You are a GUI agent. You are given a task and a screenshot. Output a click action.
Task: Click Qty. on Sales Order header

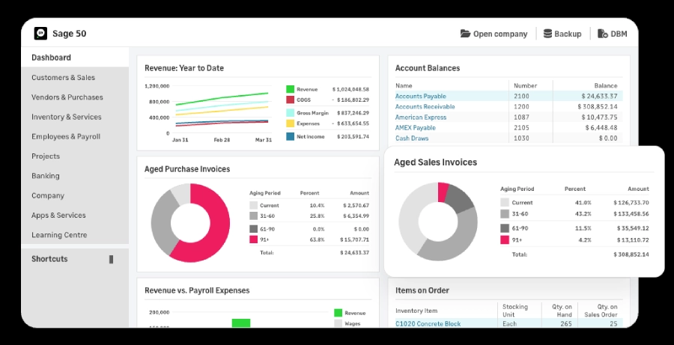tap(601, 310)
